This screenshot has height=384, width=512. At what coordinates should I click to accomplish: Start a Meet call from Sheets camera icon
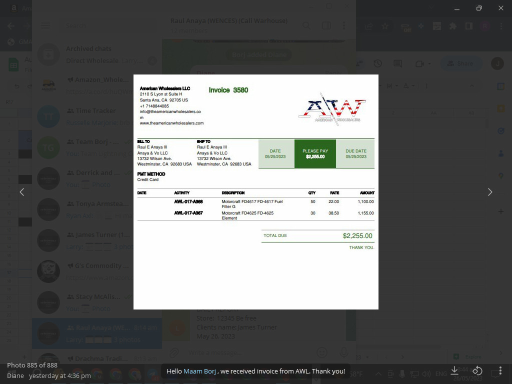point(419,63)
